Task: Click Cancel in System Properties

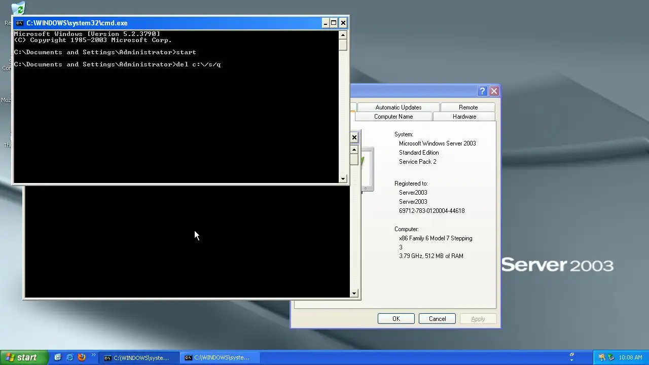Action: [437, 319]
